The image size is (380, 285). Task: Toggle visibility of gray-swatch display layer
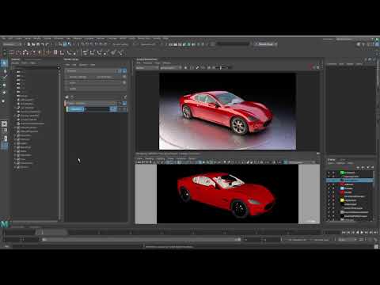329,212
